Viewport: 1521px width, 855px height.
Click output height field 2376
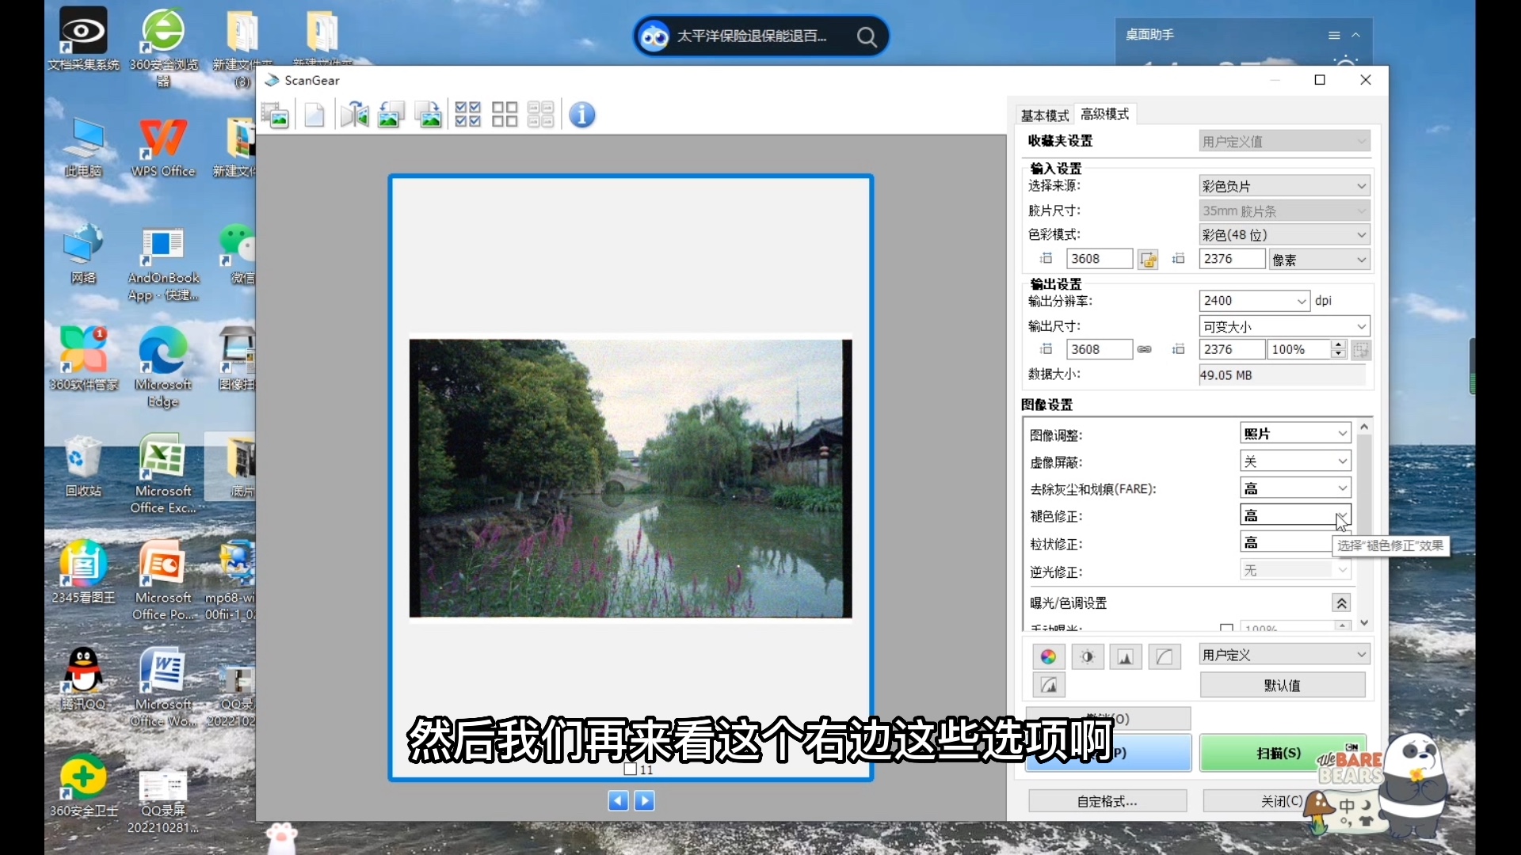click(x=1232, y=349)
